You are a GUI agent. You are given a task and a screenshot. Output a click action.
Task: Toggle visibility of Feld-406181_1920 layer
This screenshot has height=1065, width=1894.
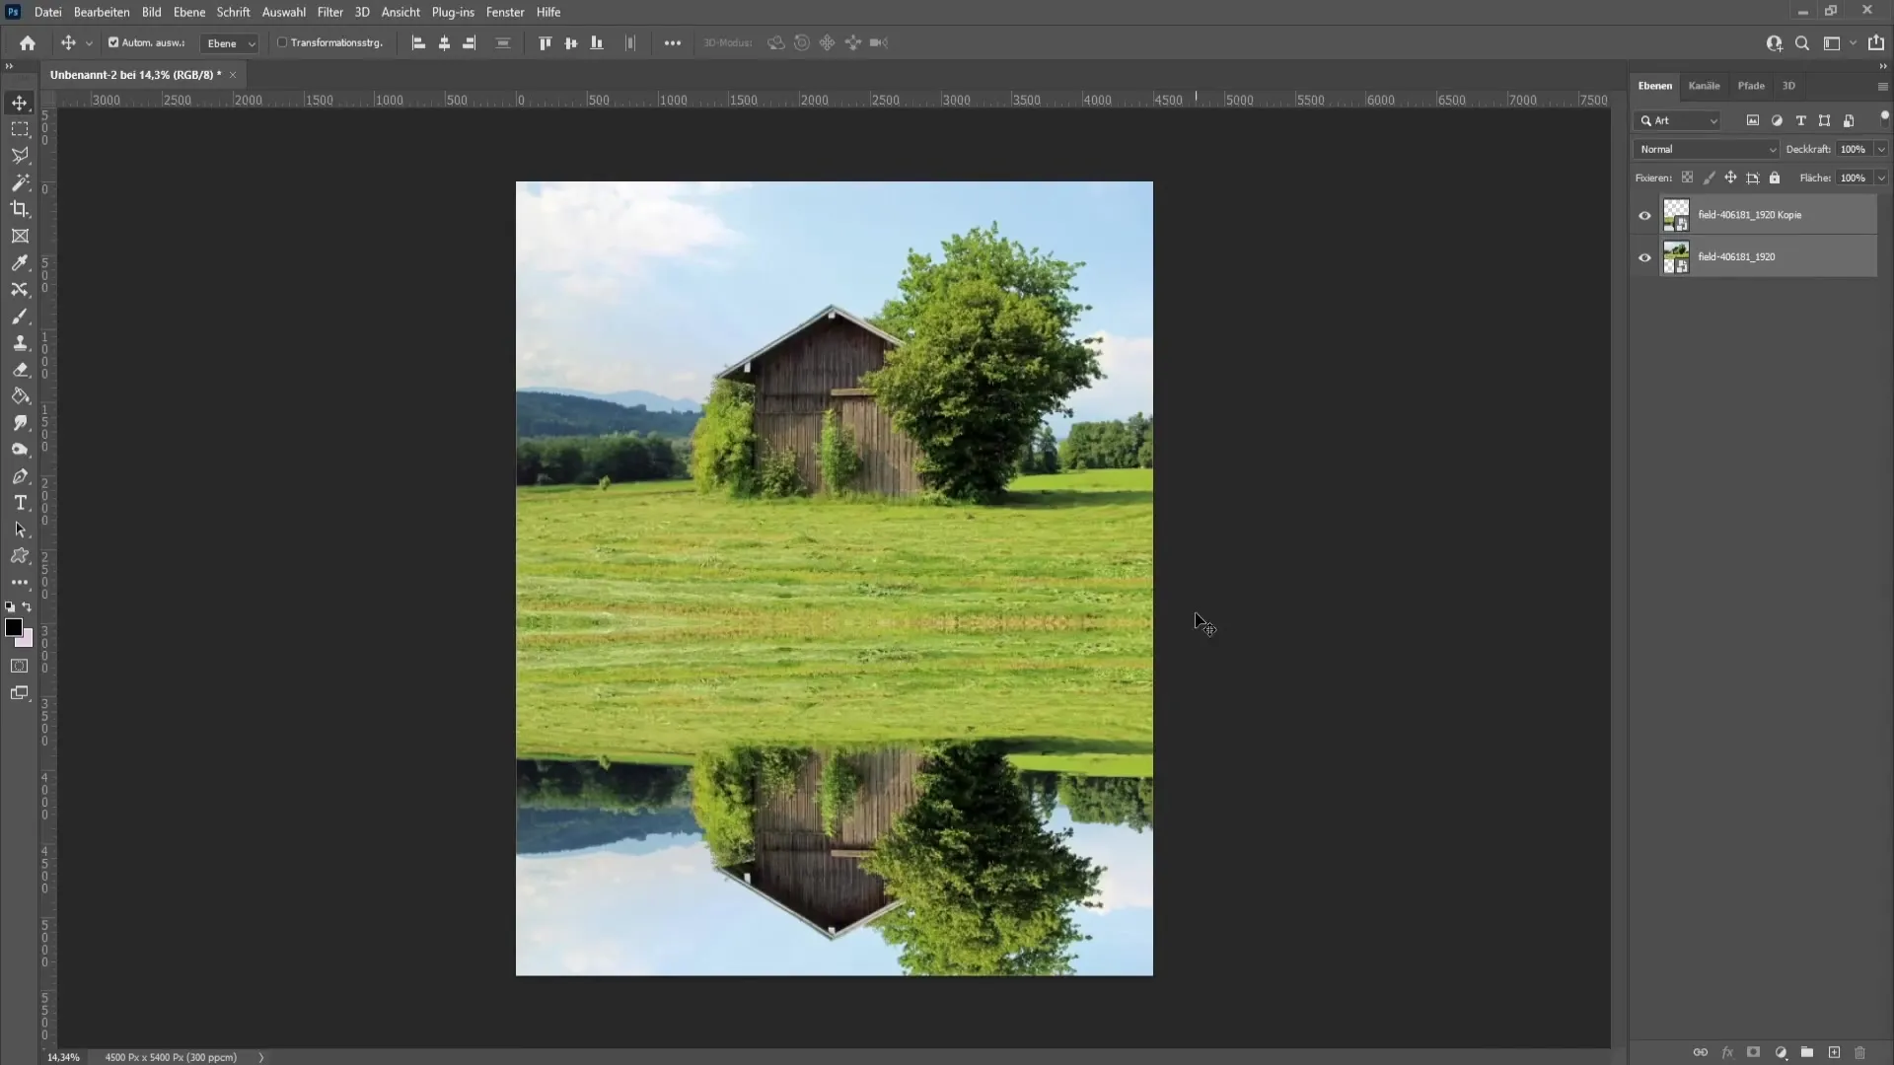click(1645, 256)
